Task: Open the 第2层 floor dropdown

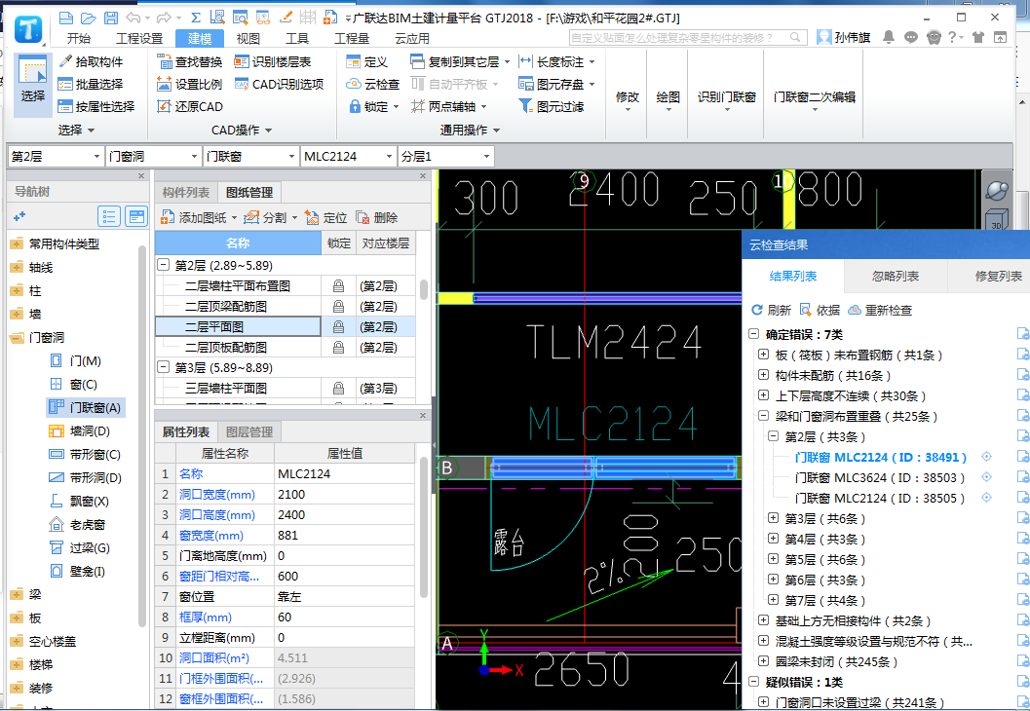Action: [x=96, y=157]
